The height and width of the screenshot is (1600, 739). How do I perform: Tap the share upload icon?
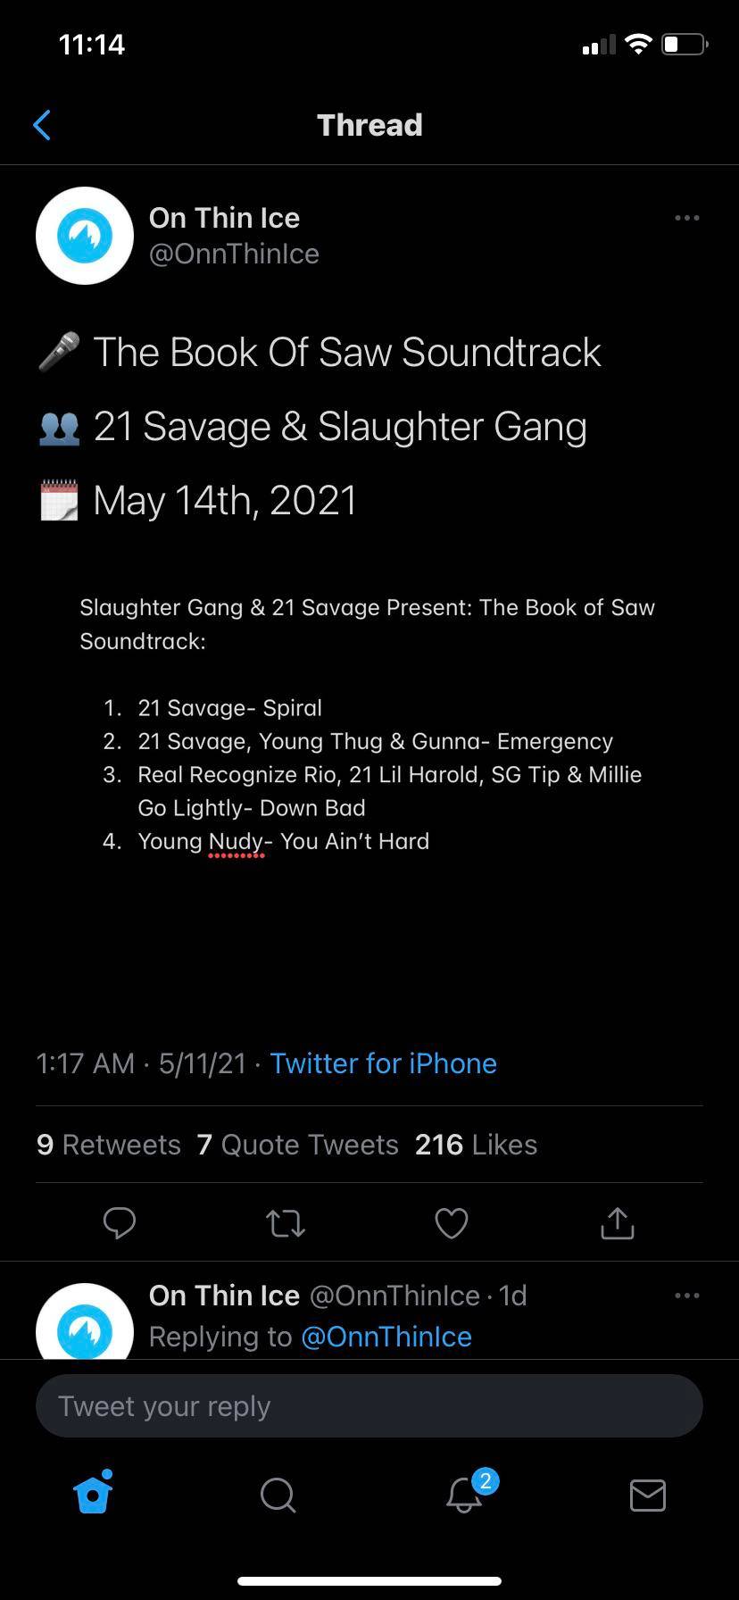(x=618, y=1222)
